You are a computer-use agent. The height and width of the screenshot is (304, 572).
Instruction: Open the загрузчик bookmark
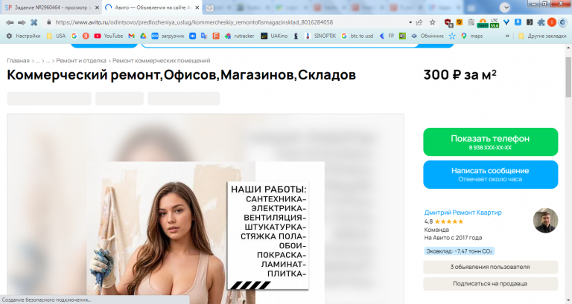coord(168,36)
